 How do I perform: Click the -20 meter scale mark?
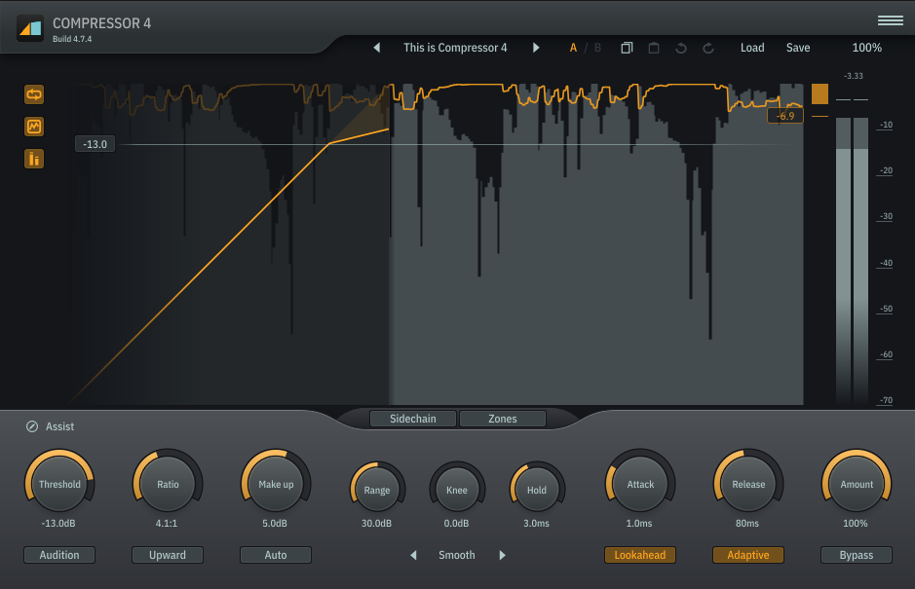[885, 171]
